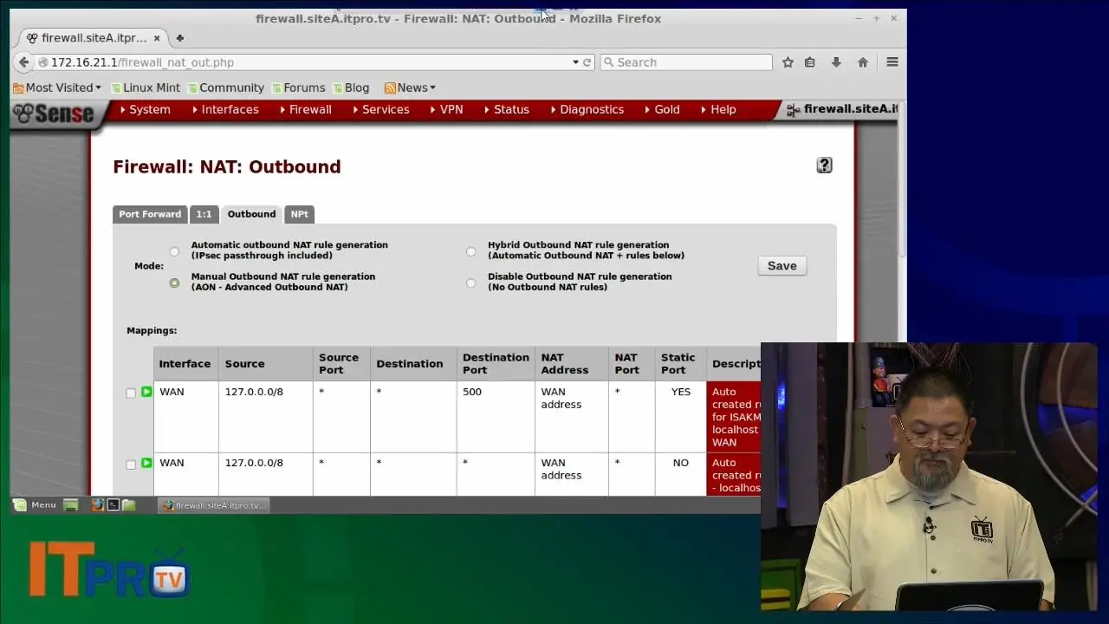
Task: Click the Interface column header
Action: point(185,364)
